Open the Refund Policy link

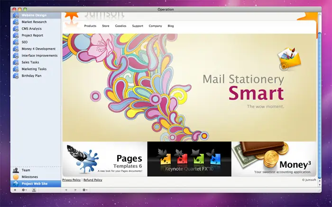tap(93, 180)
